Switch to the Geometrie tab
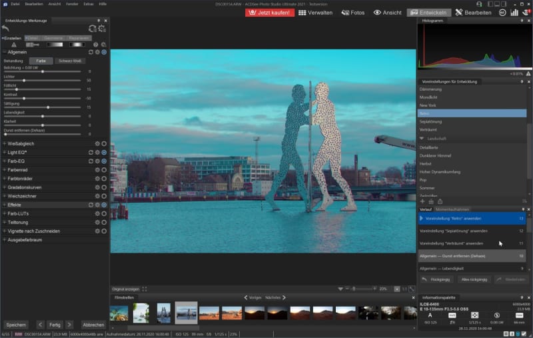The height and width of the screenshot is (338, 533). pyautogui.click(x=53, y=38)
